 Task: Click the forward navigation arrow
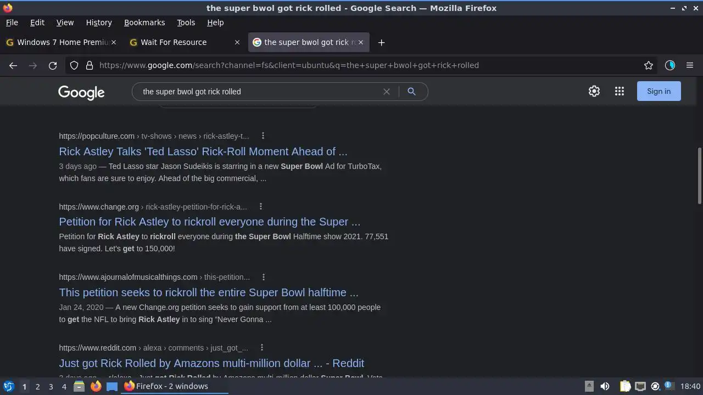33,65
